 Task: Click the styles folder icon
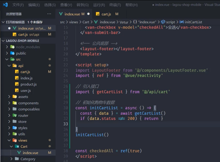tap(15, 128)
